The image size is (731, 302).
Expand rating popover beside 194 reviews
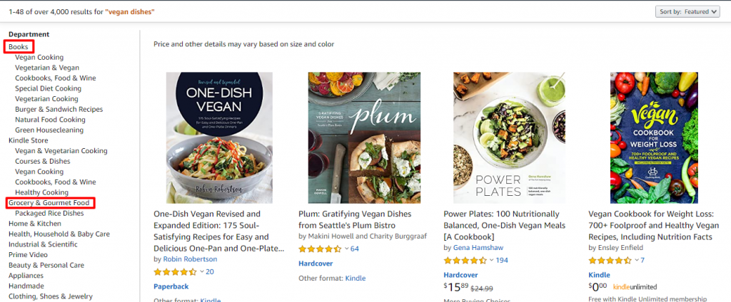click(490, 260)
